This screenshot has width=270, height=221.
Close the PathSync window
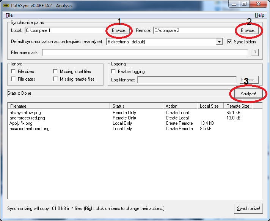click(259, 4)
